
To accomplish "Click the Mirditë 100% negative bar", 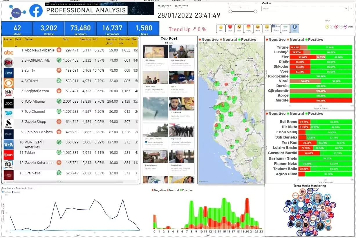I will click(321, 100).
